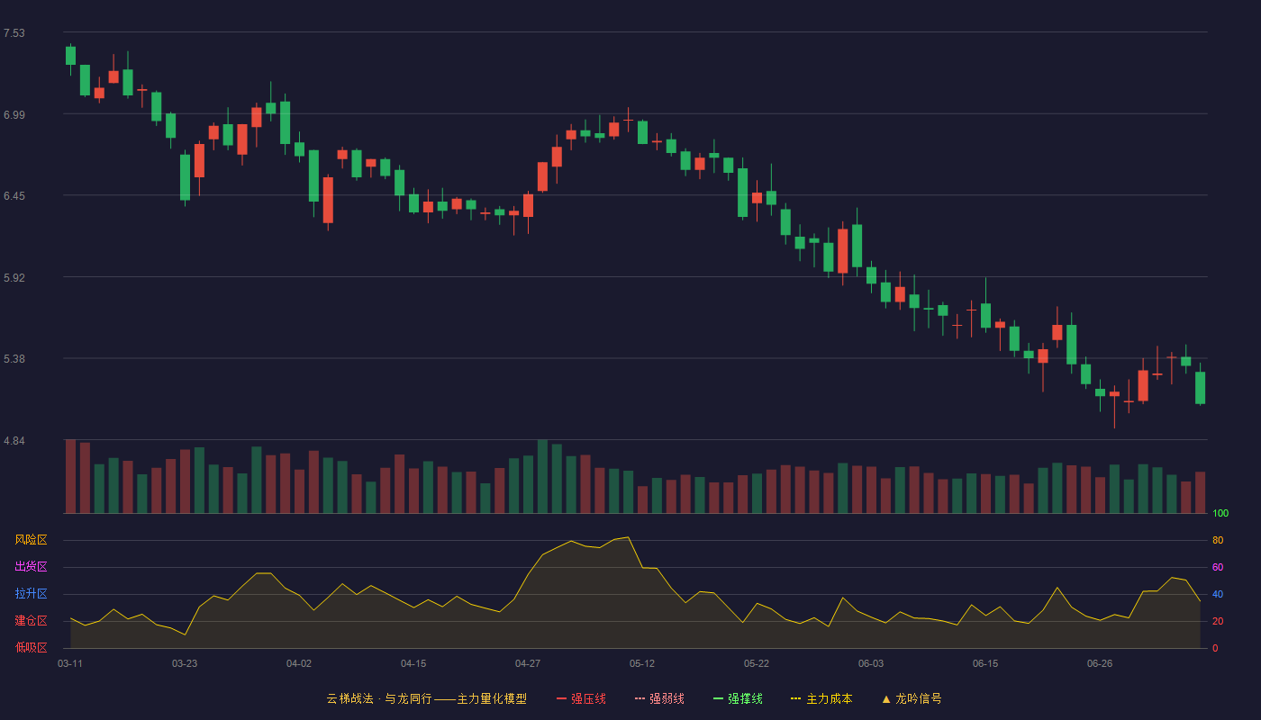Screen dimensions: 1261x720
Task: Click the yellow dashed 主力成本 legend marker
Action: point(795,698)
